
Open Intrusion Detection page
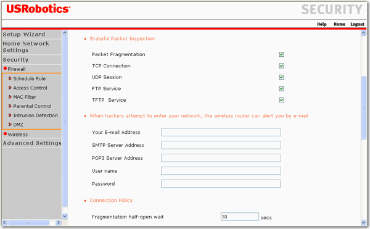(x=35, y=115)
